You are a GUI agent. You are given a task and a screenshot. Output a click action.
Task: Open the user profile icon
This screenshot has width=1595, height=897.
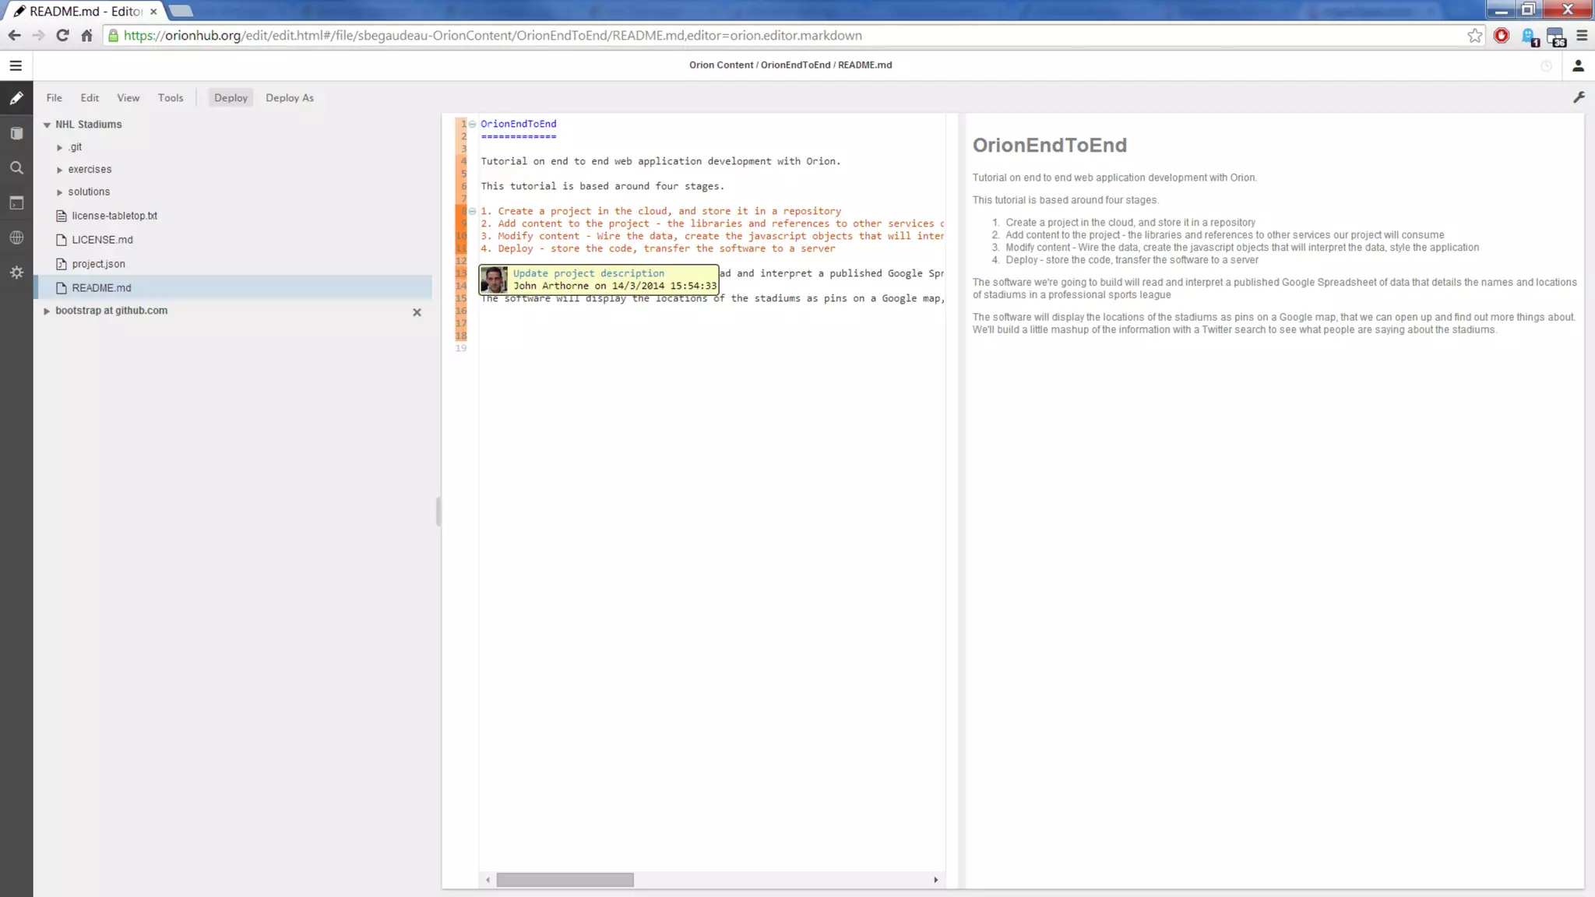coord(1578,66)
